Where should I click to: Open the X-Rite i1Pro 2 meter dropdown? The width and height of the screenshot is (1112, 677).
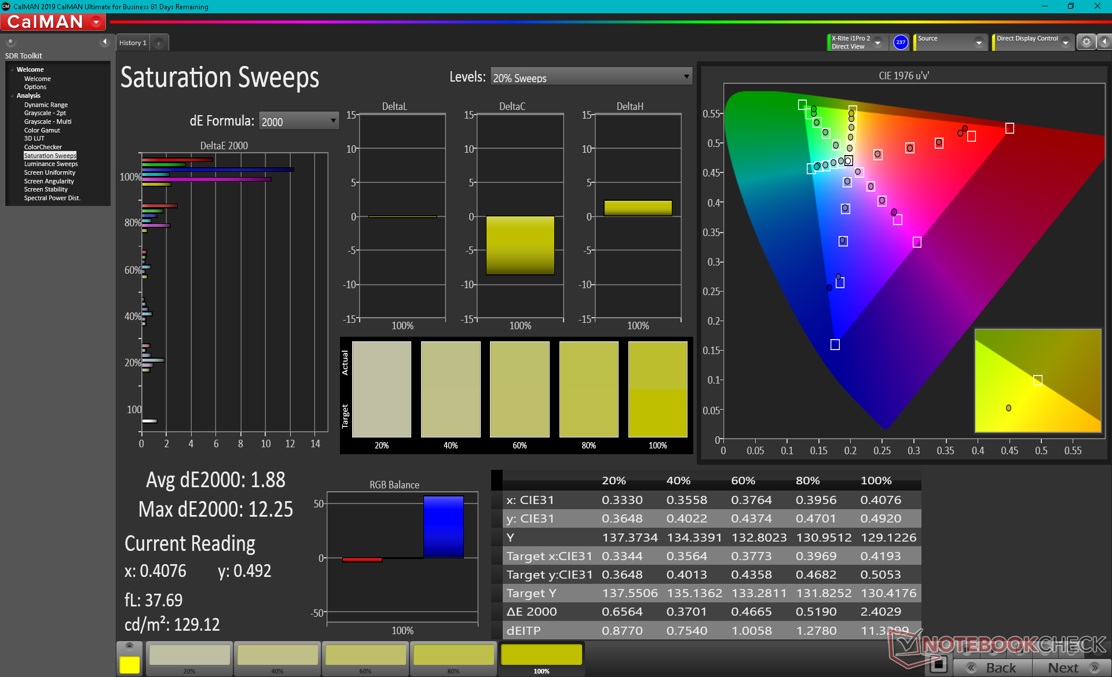pos(878,42)
